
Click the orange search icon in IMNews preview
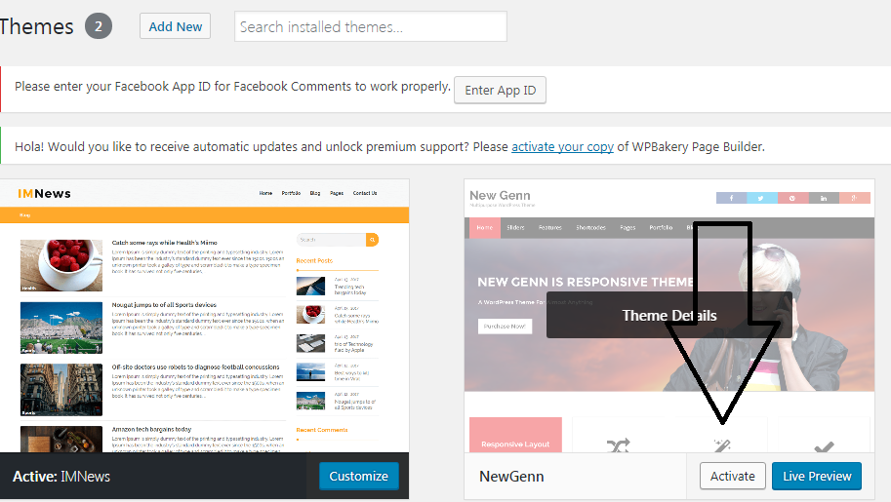click(372, 239)
